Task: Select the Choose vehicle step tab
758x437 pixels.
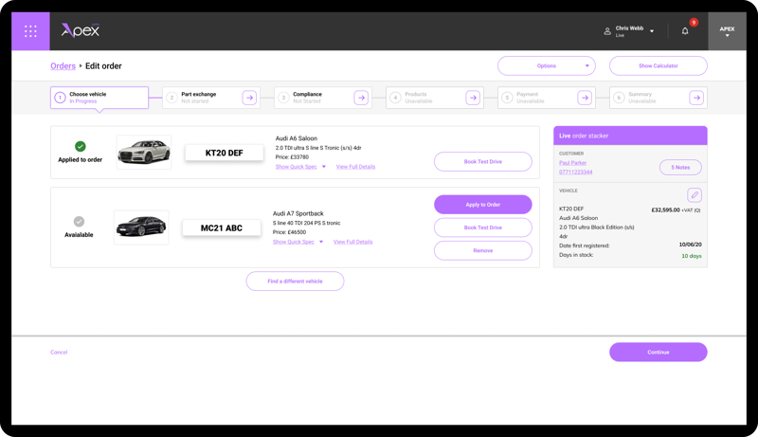Action: click(x=99, y=98)
